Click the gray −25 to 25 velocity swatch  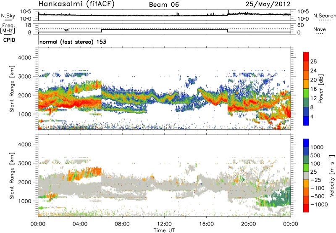tap(306, 176)
